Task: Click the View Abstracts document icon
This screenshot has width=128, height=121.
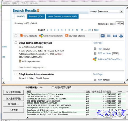Action: pos(21,35)
